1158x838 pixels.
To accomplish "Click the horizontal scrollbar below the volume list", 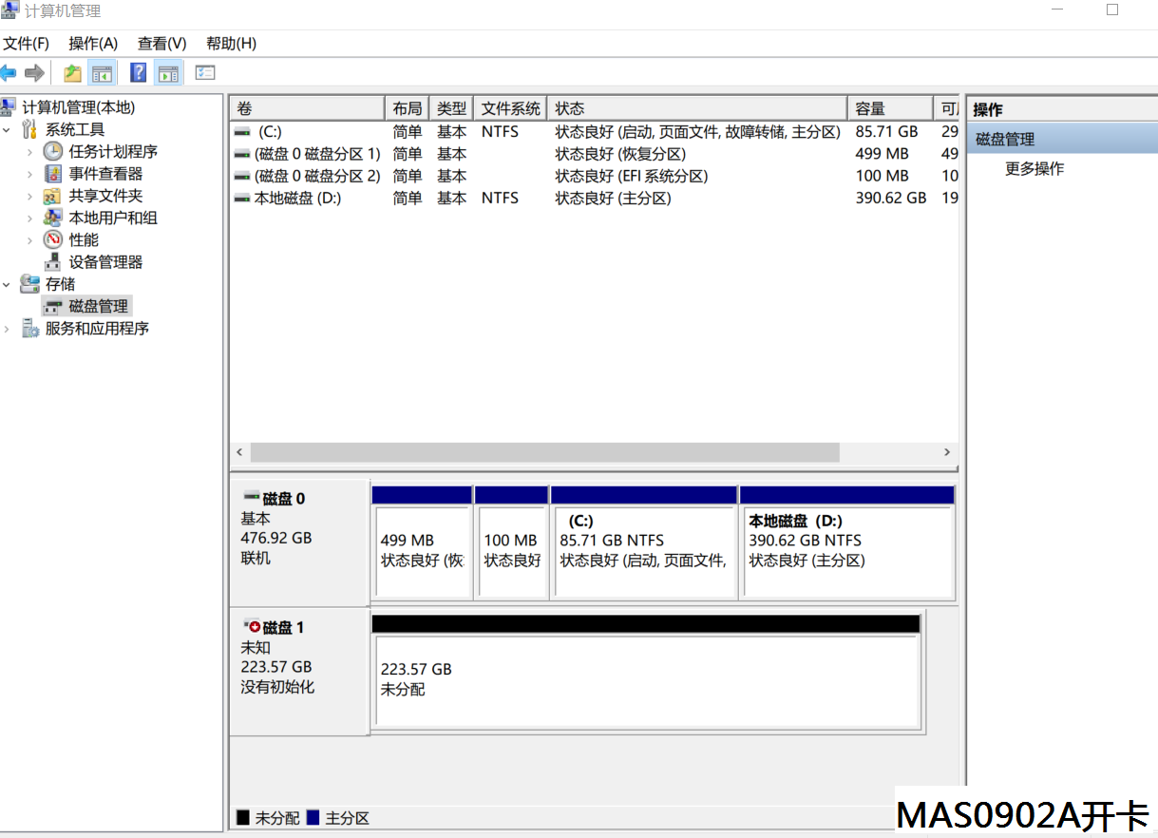I will pyautogui.click(x=537, y=453).
